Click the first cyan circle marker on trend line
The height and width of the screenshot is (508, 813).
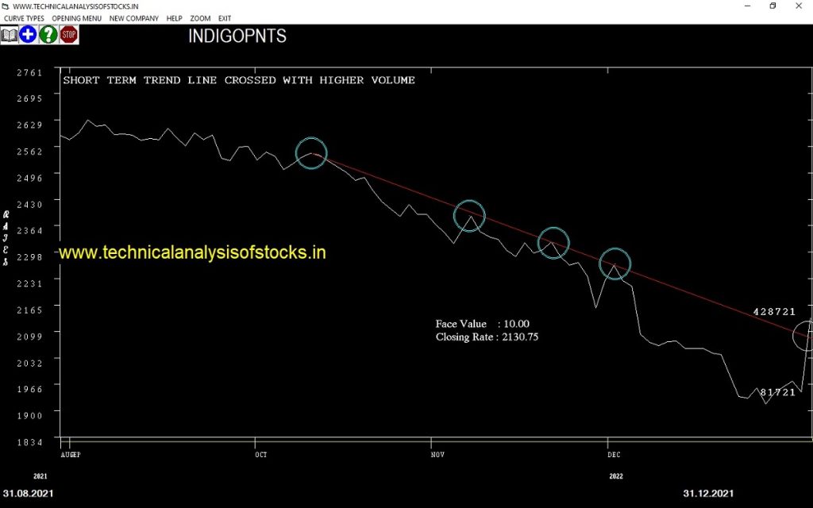click(x=311, y=153)
